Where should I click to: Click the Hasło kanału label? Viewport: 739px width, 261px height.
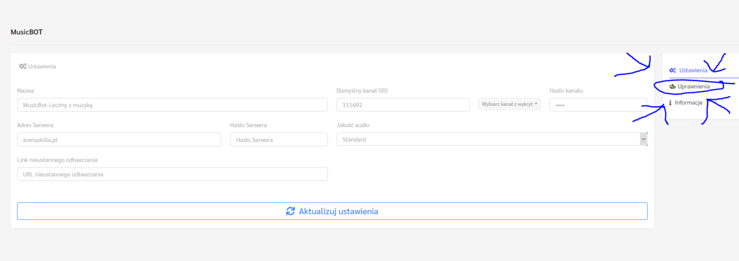coord(566,91)
